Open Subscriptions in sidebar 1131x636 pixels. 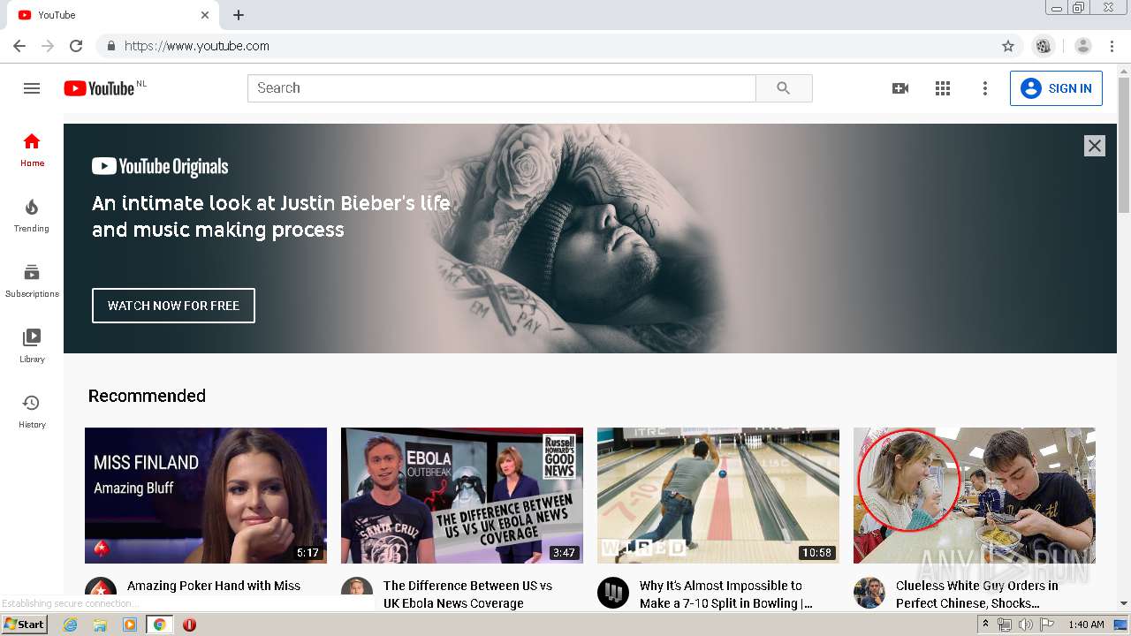pyautogui.click(x=32, y=280)
